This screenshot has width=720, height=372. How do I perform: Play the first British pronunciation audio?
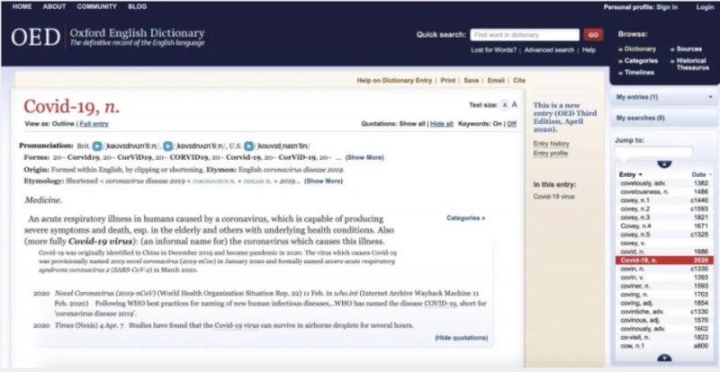pyautogui.click(x=96, y=145)
